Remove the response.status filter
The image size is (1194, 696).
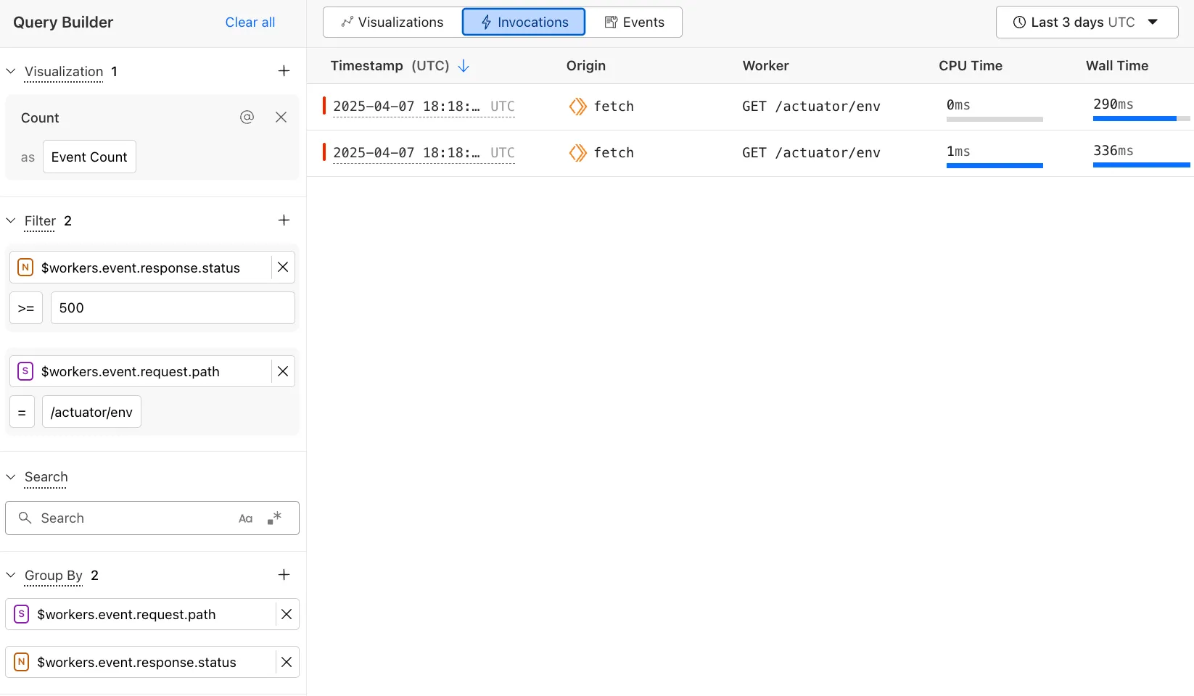coord(282,267)
